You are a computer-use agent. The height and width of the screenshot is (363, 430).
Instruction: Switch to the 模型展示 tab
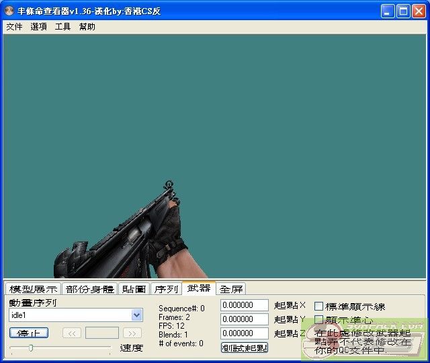[33, 289]
